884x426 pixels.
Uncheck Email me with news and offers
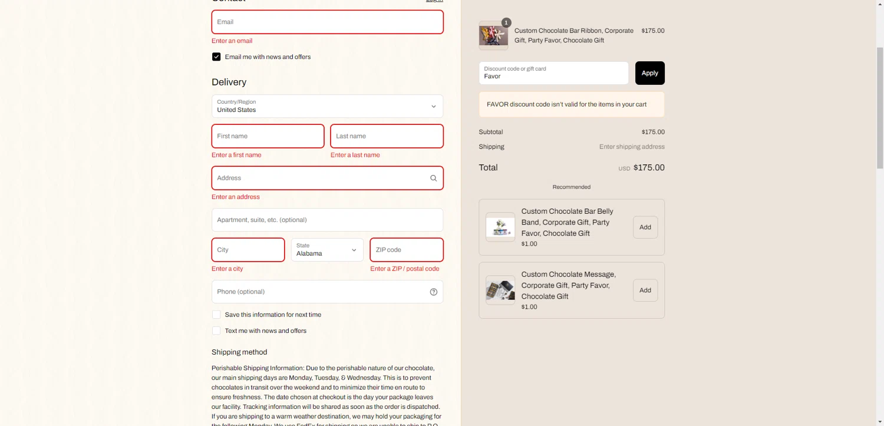point(216,57)
